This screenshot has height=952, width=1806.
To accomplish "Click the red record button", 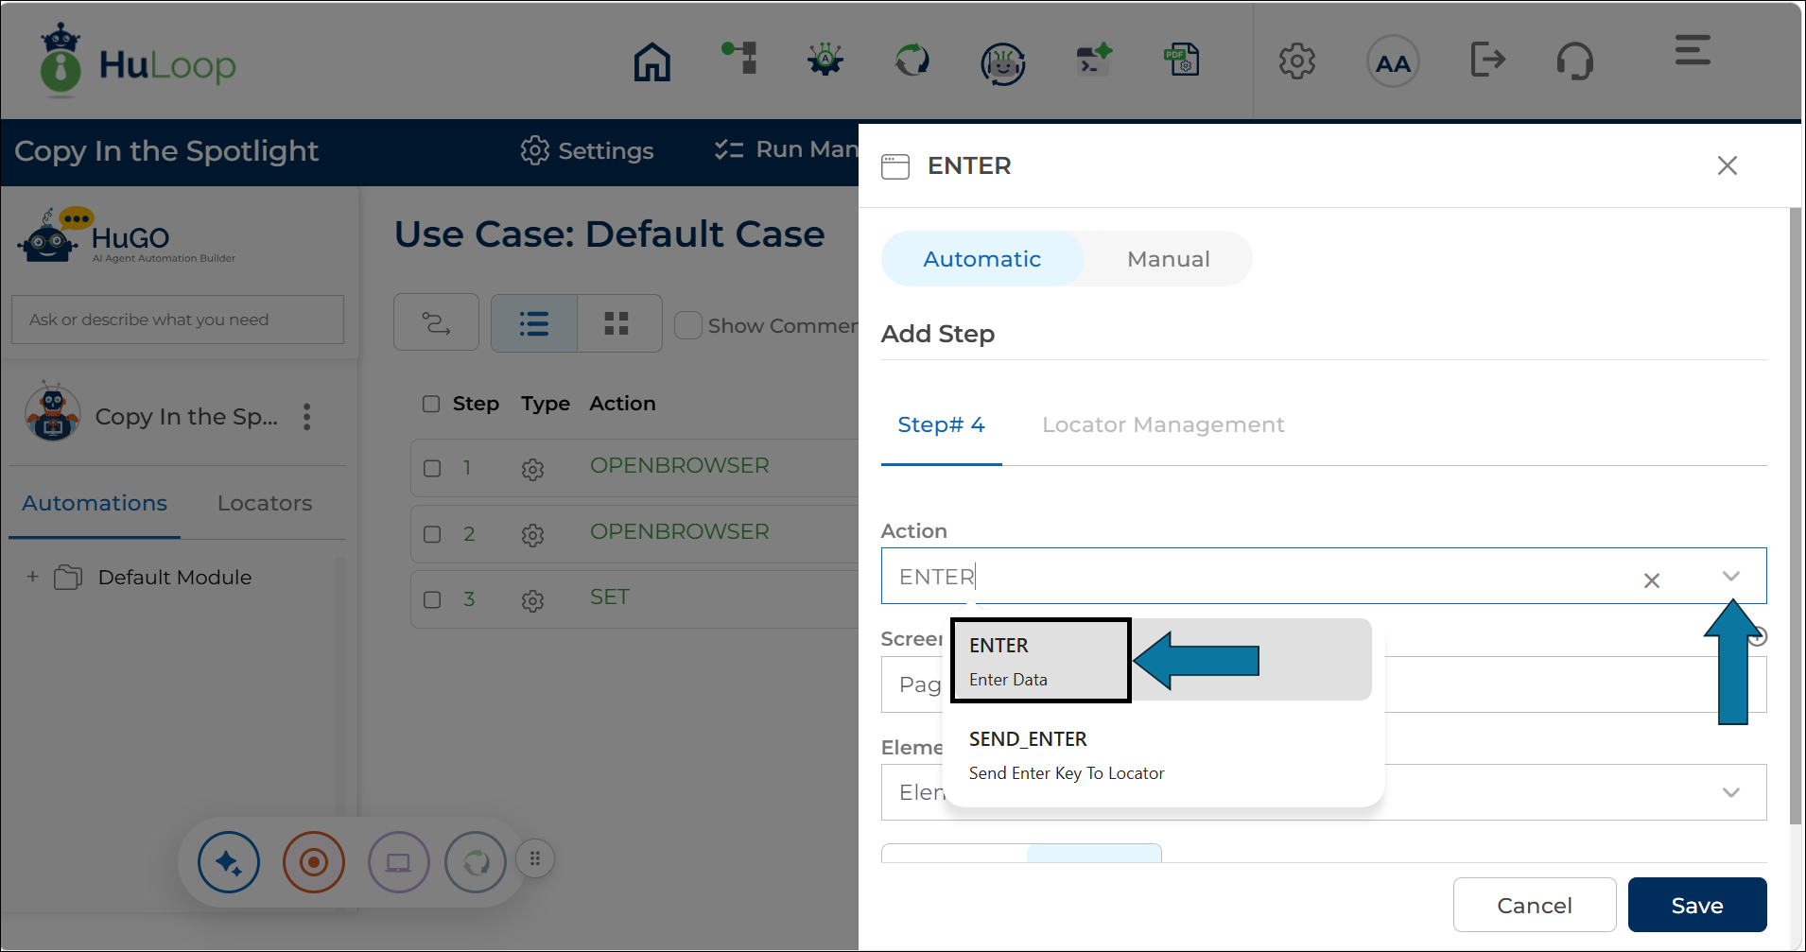I will click(x=314, y=862).
